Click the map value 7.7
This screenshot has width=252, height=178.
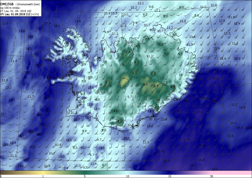pos(189,64)
